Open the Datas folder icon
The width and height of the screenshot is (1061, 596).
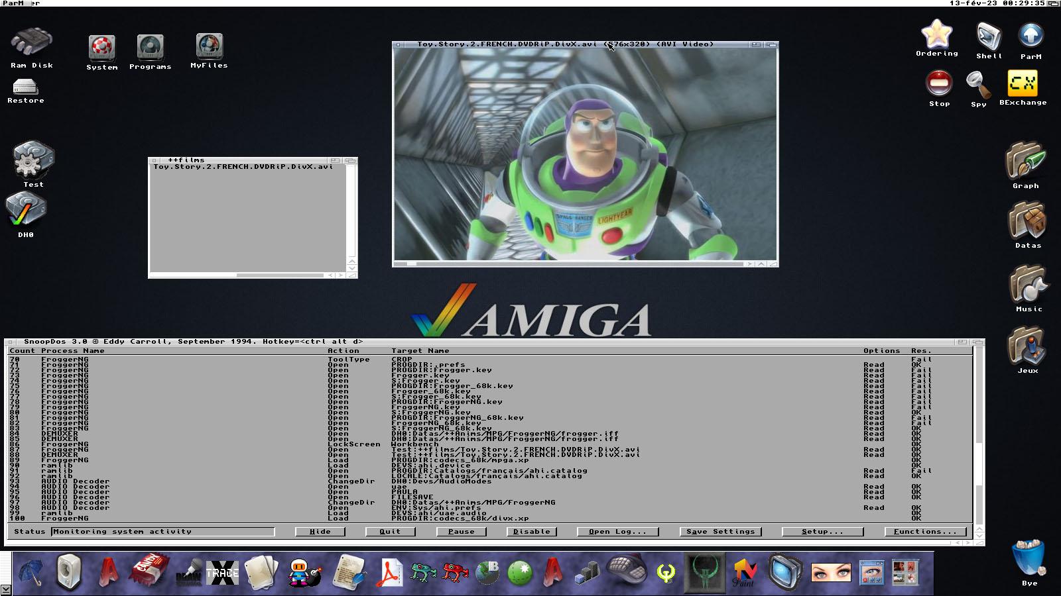point(1027,221)
